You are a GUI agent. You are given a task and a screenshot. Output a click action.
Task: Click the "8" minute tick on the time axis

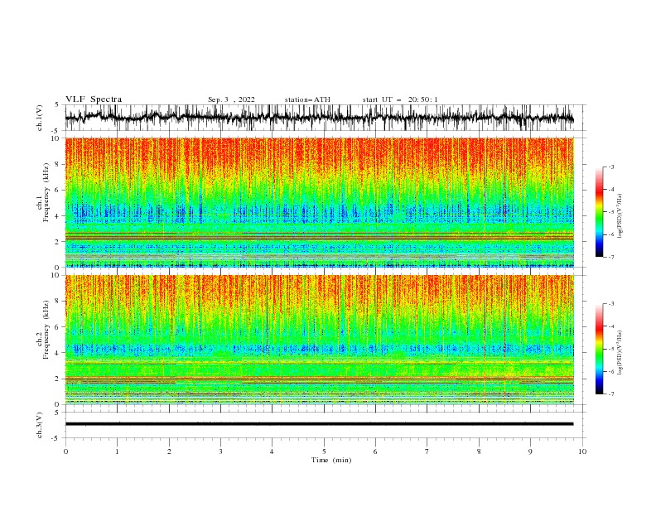point(479,451)
